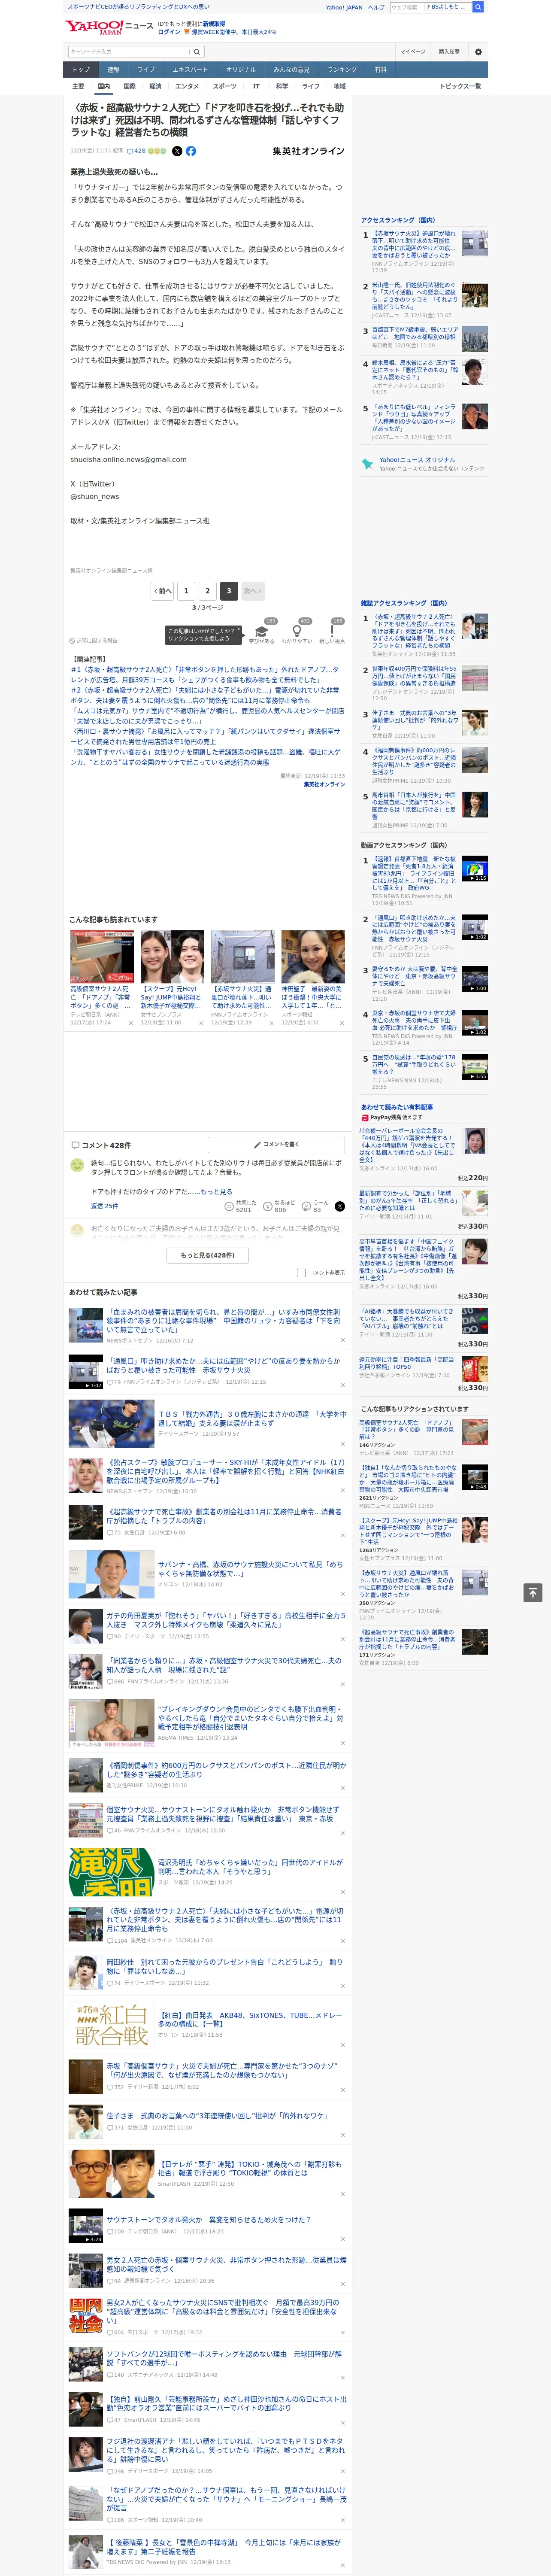Screen dimensions: 551x2576
Task: Click わかりやすい lightbulb reaction icon
Action: [x=296, y=631]
